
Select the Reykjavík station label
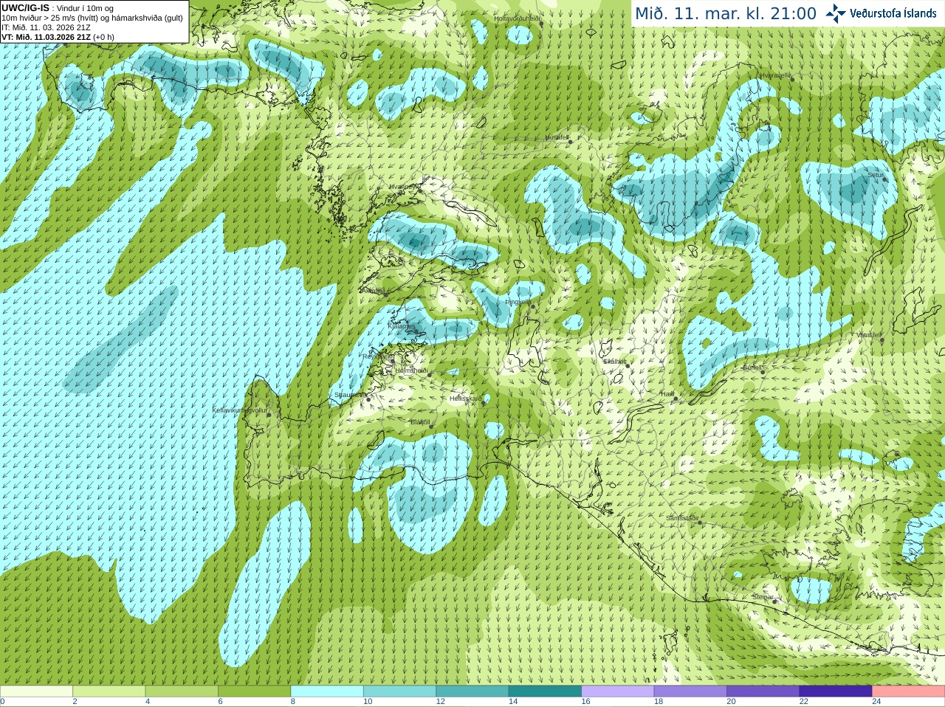tap(379, 356)
